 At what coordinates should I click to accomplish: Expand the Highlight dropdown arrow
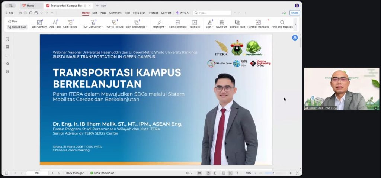point(165,27)
